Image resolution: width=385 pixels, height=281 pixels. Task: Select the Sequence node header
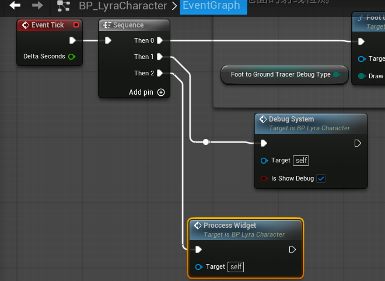coord(134,25)
